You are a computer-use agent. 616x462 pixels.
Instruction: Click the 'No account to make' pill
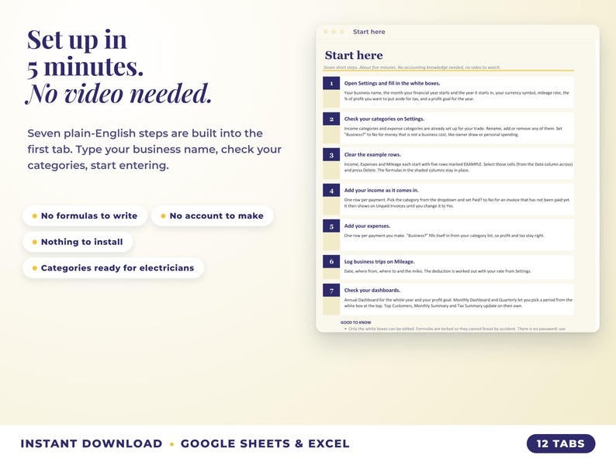point(212,216)
